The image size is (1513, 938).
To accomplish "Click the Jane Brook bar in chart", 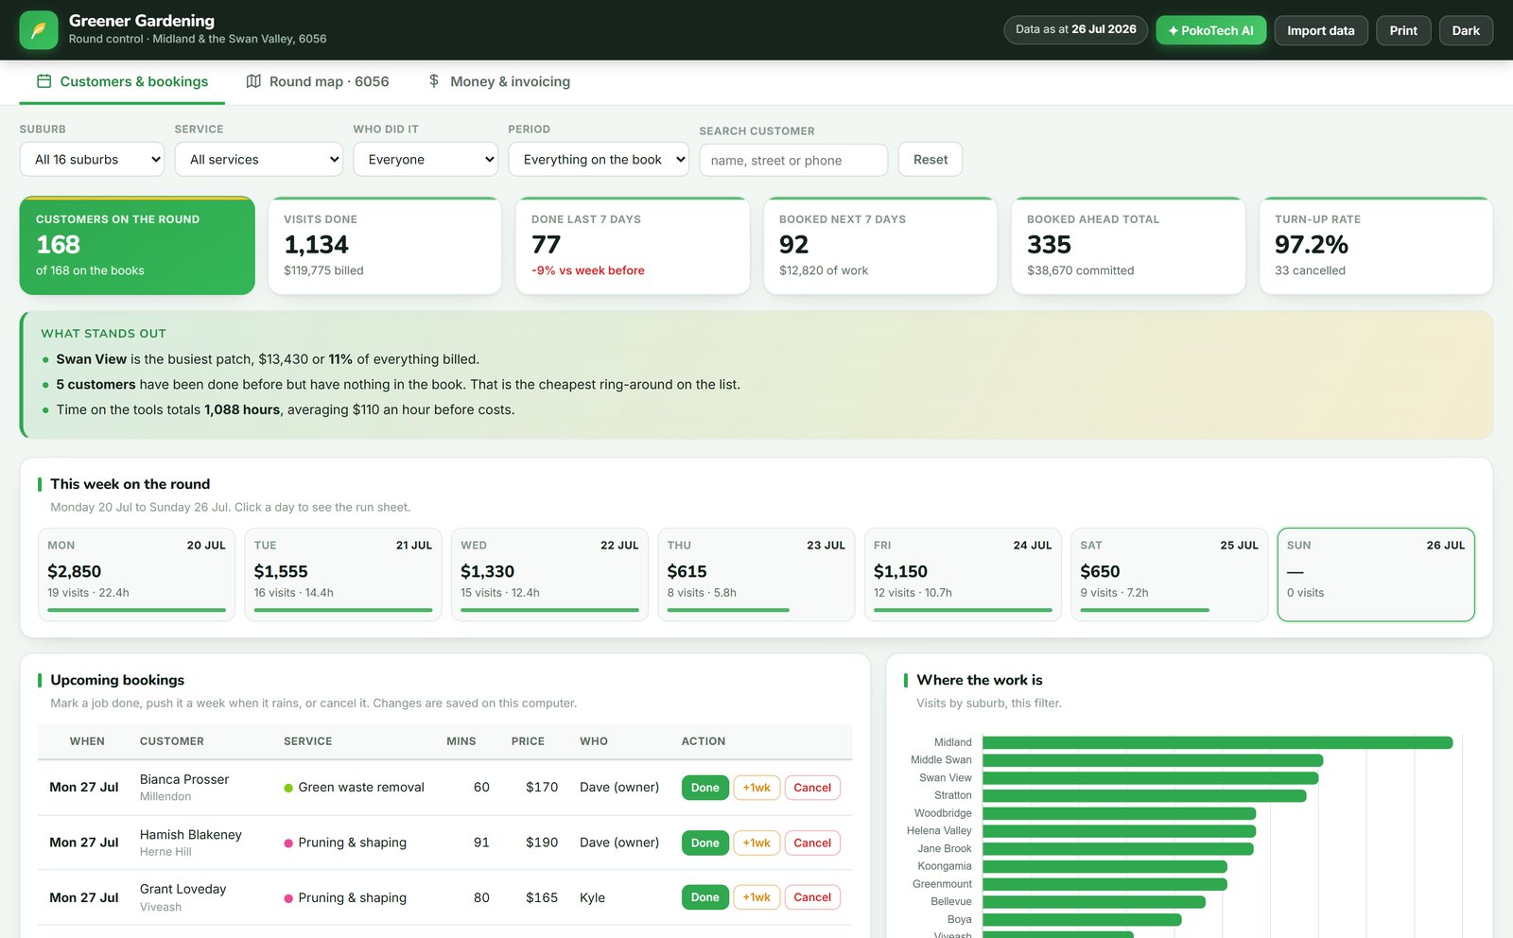I will click(1119, 849).
